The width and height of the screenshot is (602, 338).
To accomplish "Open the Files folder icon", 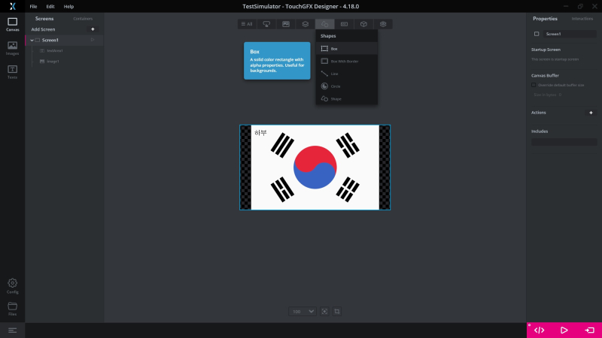I will coord(12,308).
